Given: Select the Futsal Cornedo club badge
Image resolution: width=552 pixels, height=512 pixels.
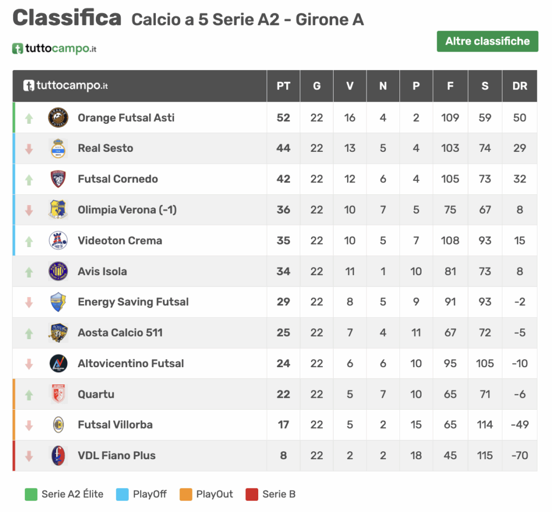Looking at the screenshot, I should [x=58, y=179].
